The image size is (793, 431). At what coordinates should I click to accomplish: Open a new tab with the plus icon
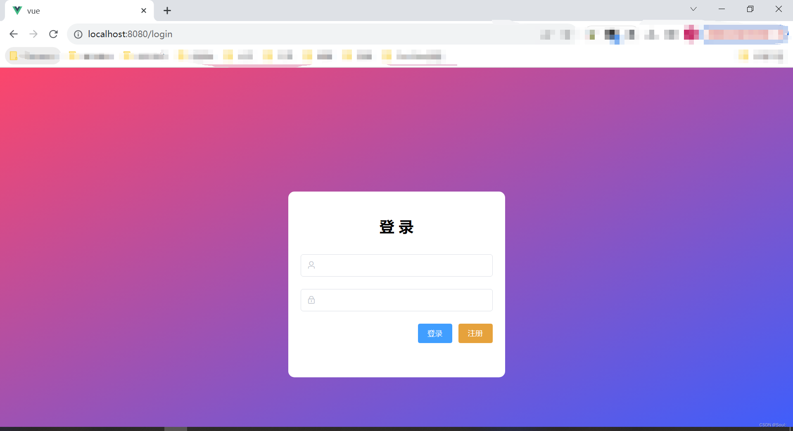167,11
